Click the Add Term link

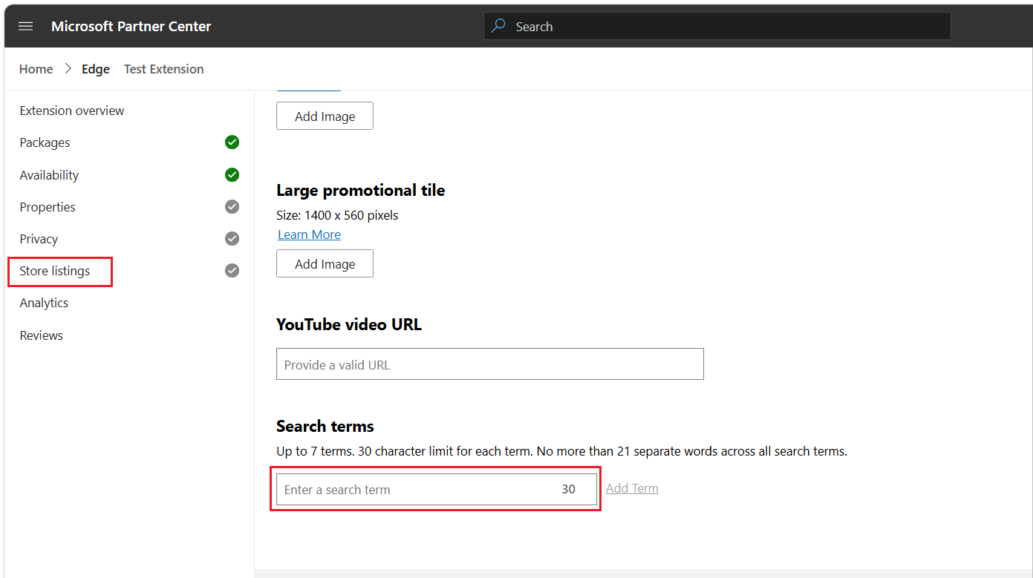(632, 488)
